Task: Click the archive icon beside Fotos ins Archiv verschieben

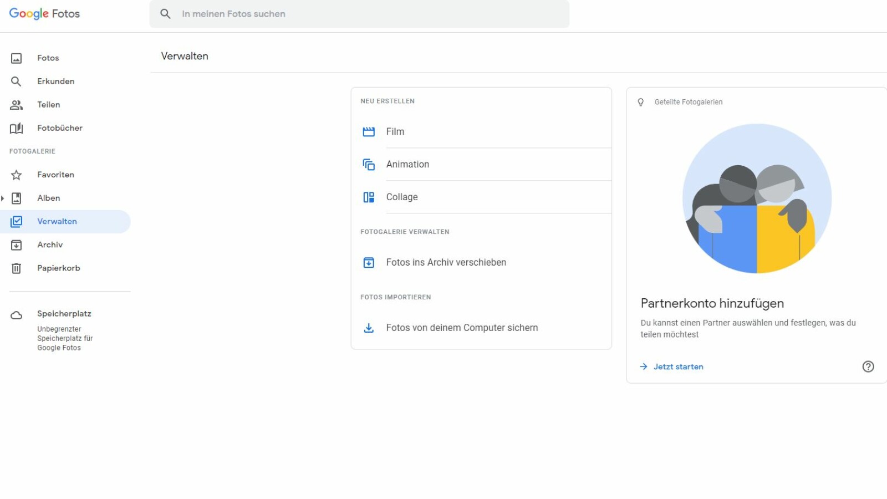Action: click(369, 263)
